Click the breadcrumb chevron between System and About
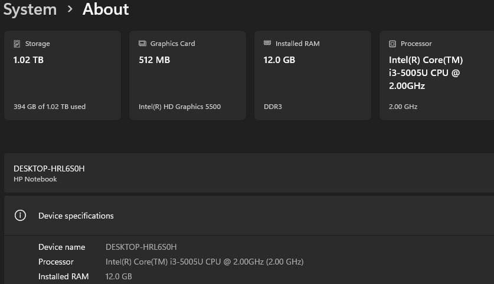Viewport: 494px width, 284px height. (x=70, y=9)
